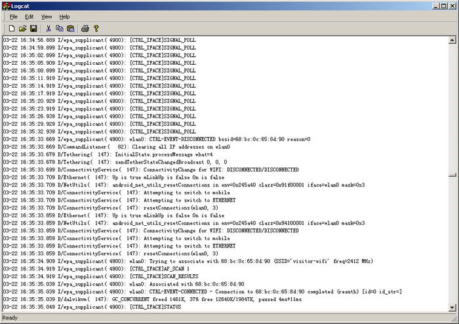Open the View menu
This screenshot has height=324, width=459.
tap(47, 16)
